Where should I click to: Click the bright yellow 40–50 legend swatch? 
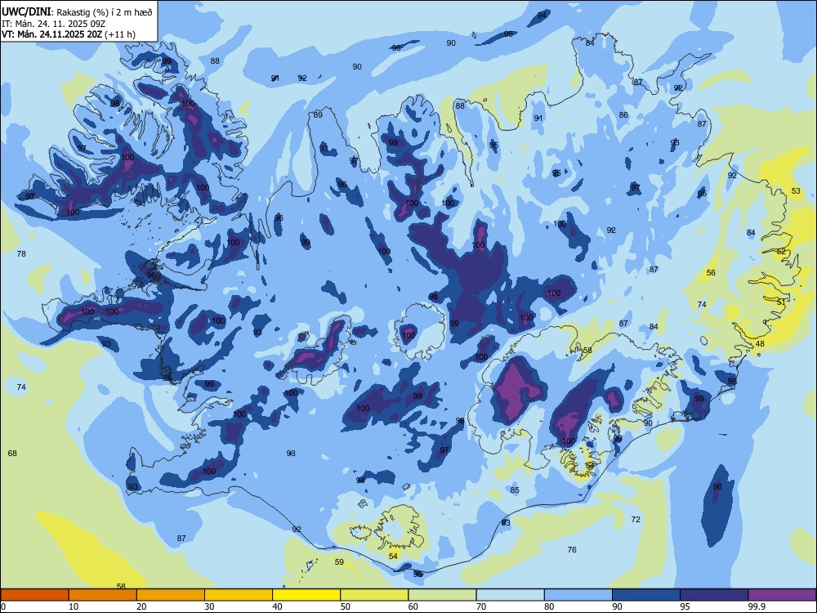click(x=306, y=595)
